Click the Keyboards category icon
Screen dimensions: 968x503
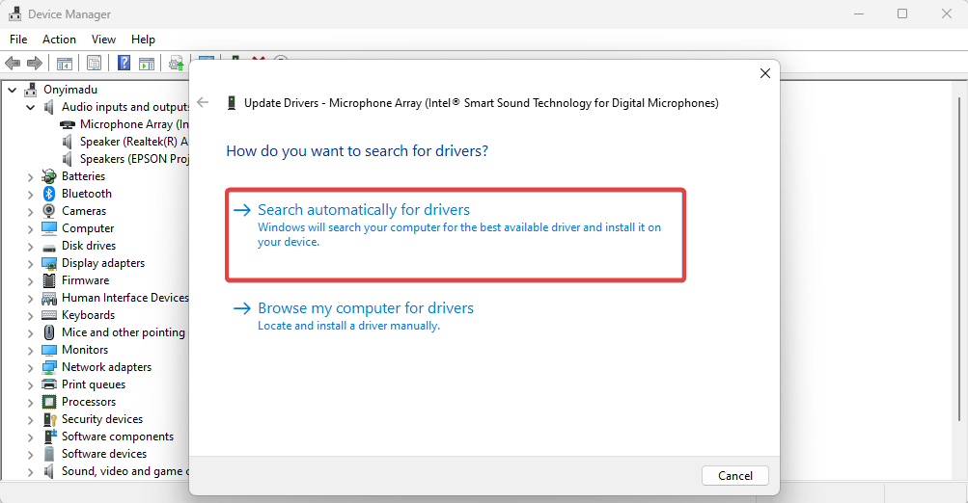click(x=49, y=315)
